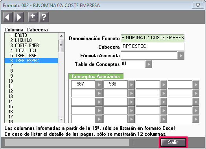Click the column list scrollbar thumb
The width and height of the screenshot is (206, 149).
coord(61,46)
